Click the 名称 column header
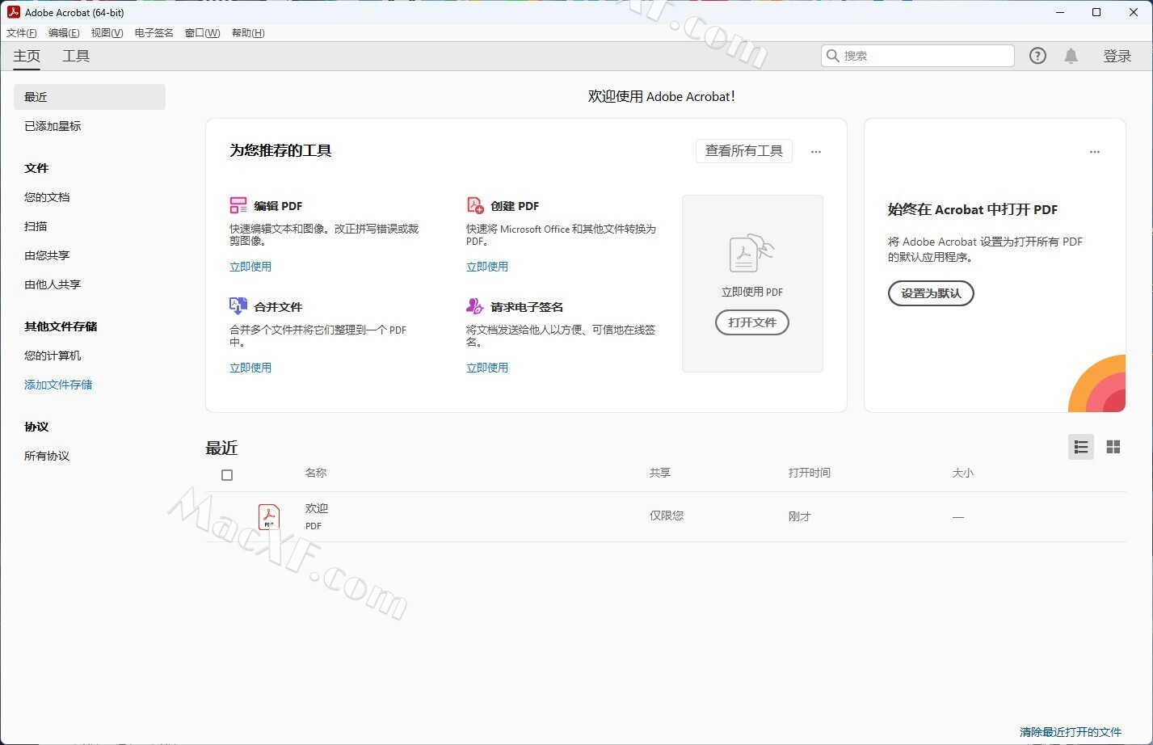Screen dimensions: 1153x745 (316, 473)
